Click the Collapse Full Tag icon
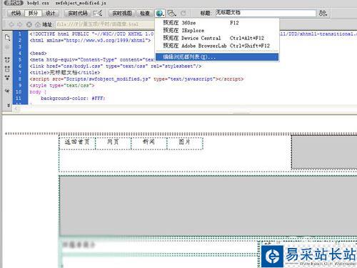357x268 pixels. coord(7,60)
